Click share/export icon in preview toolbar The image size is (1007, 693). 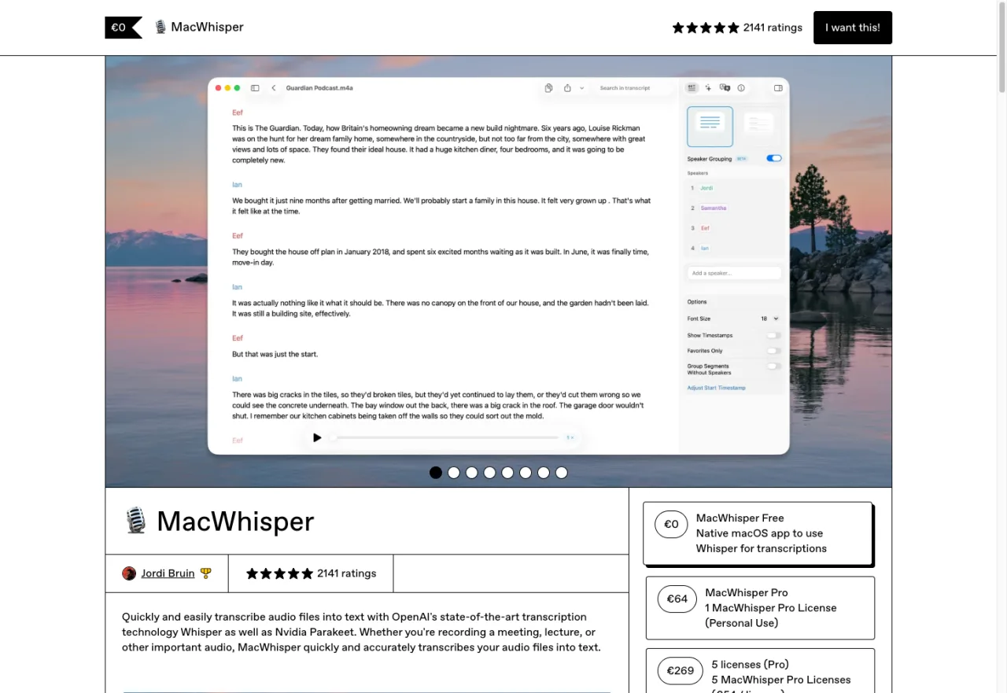point(567,88)
